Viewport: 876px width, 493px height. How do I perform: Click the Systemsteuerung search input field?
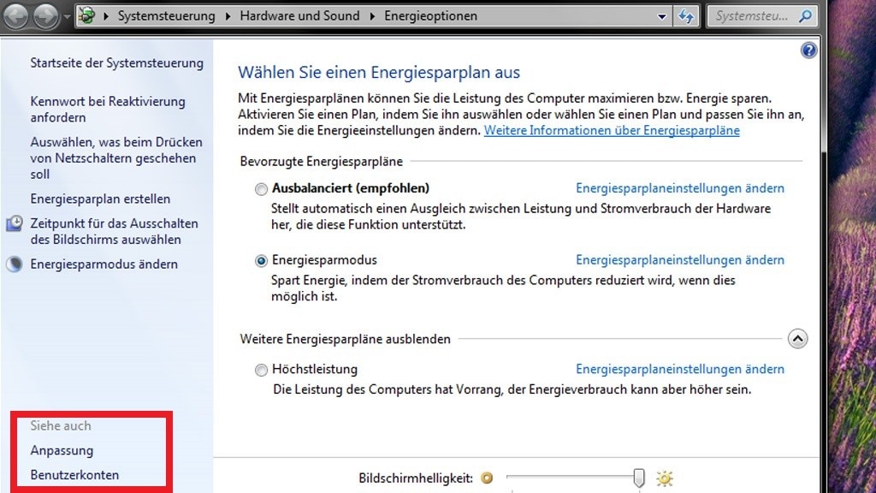tap(753, 16)
